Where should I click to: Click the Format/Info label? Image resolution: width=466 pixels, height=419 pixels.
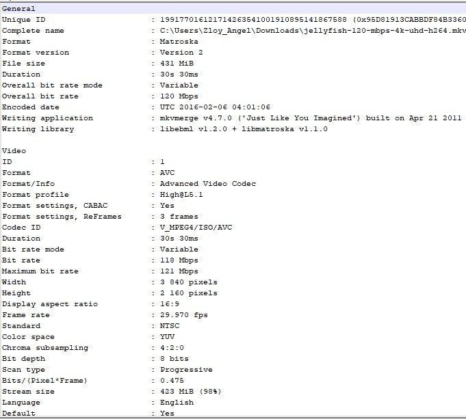click(28, 184)
